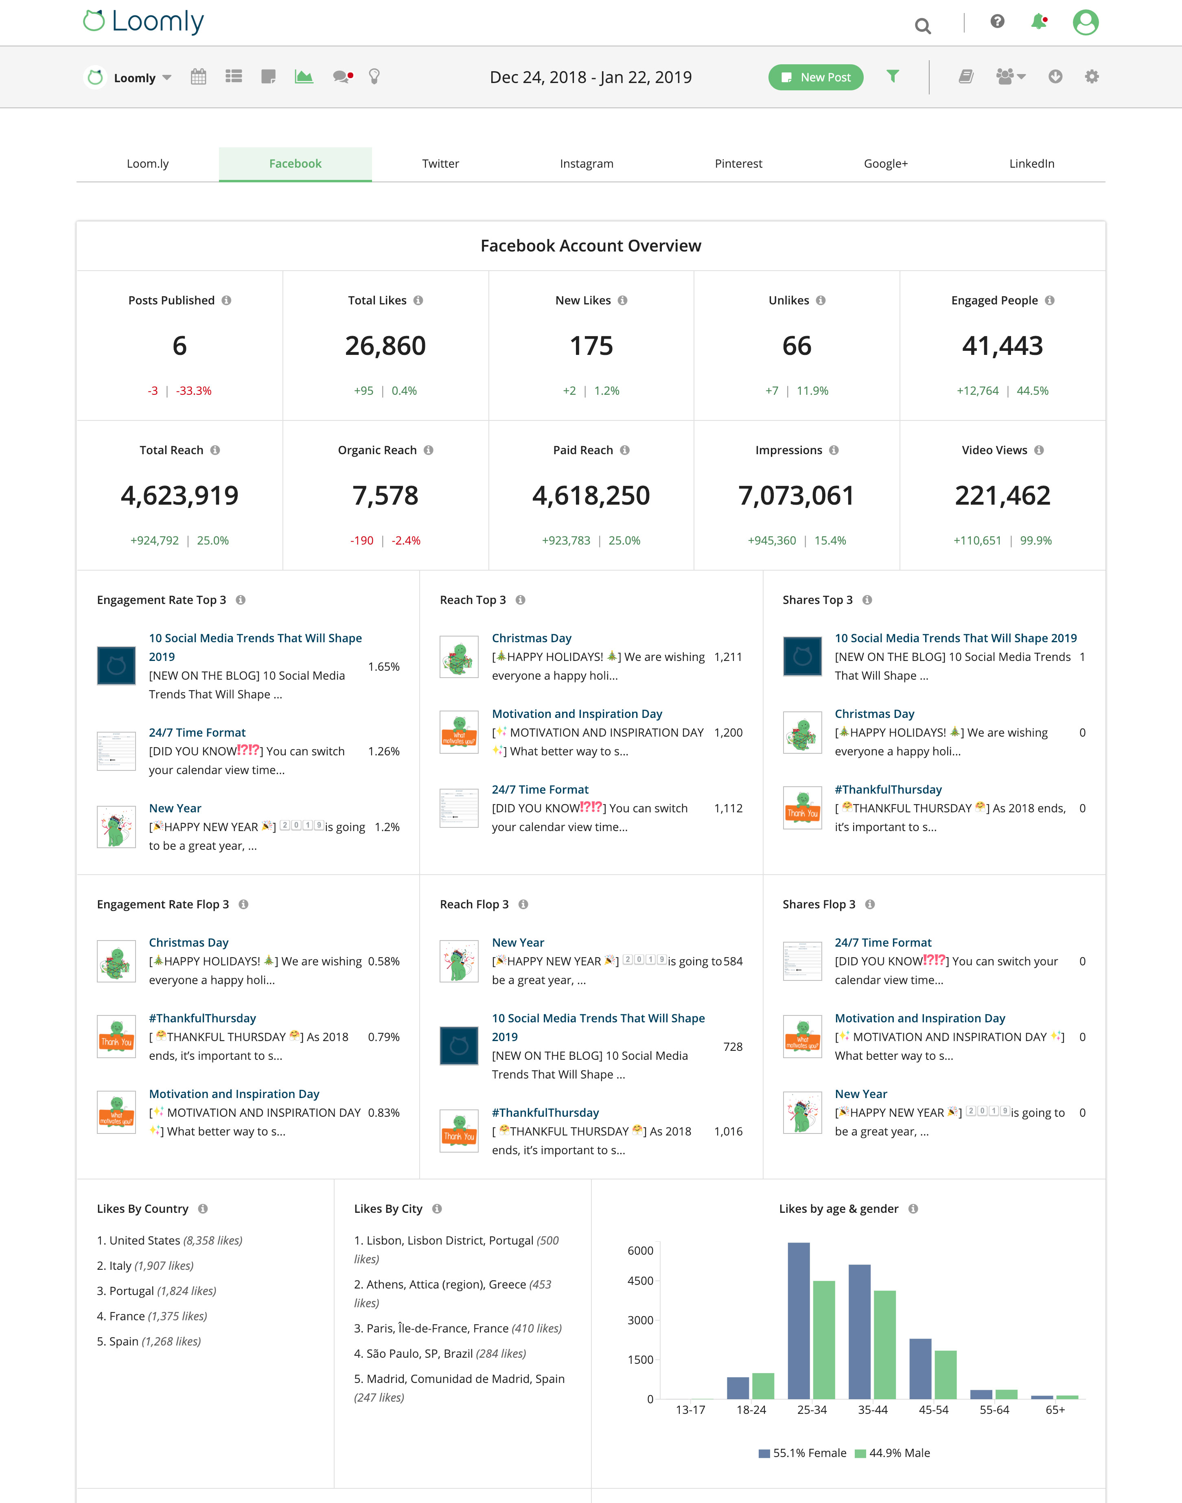The height and width of the screenshot is (1503, 1182).
Task: Switch to the Pinterest tab
Action: point(738,164)
